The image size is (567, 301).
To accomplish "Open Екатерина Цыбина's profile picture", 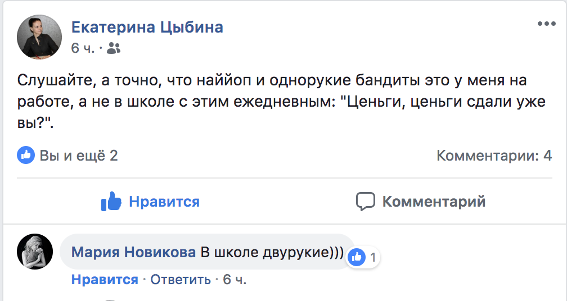I will tap(39, 37).
